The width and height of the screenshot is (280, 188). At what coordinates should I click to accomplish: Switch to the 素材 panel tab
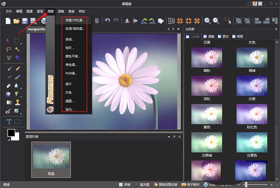point(223,36)
